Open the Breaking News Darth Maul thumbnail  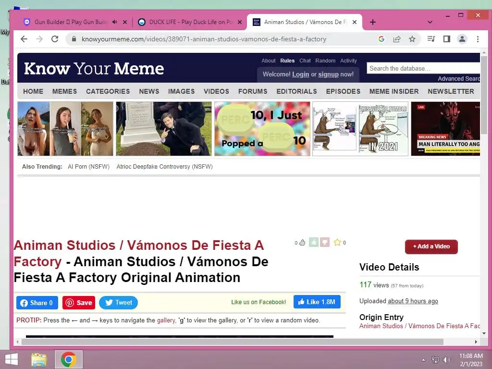click(445, 129)
